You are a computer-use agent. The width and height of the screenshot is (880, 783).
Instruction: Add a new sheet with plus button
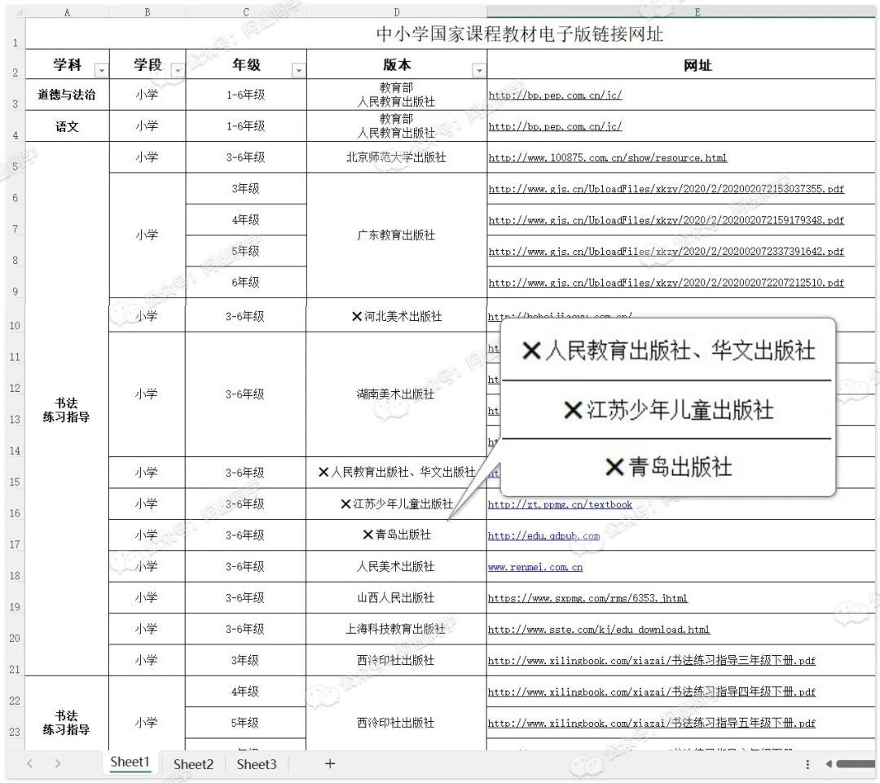pos(330,763)
